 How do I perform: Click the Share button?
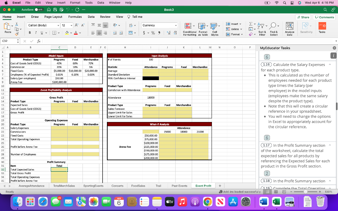coord(303,17)
